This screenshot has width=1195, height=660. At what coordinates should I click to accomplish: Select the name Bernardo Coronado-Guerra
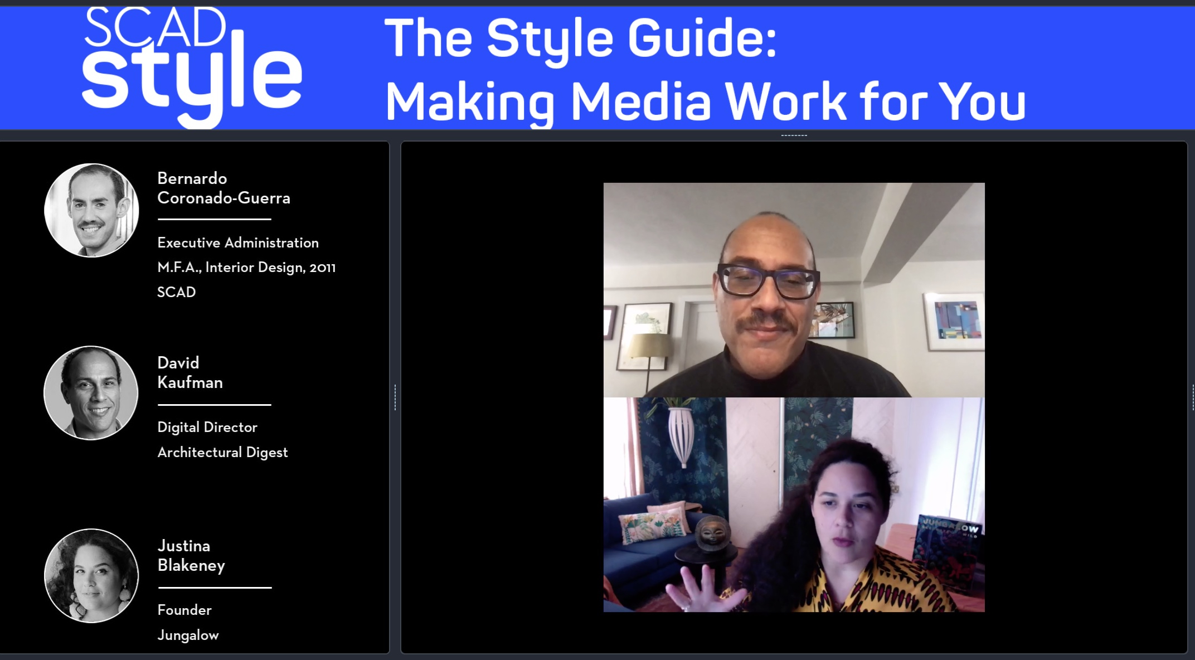click(x=224, y=188)
